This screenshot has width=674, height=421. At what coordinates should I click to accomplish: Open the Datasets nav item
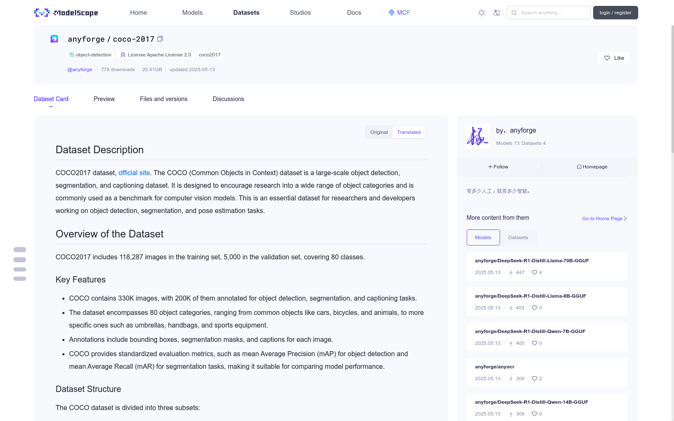246,13
